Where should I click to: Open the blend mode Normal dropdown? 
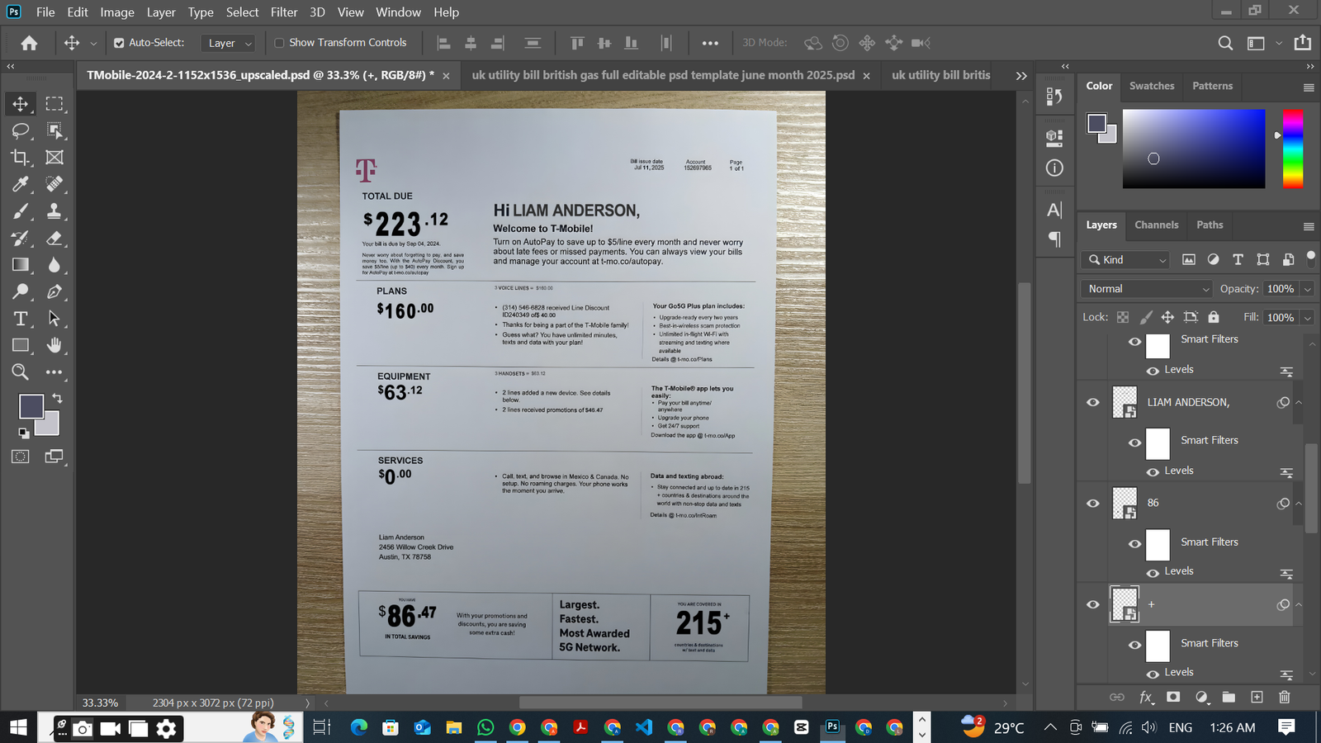1146,289
